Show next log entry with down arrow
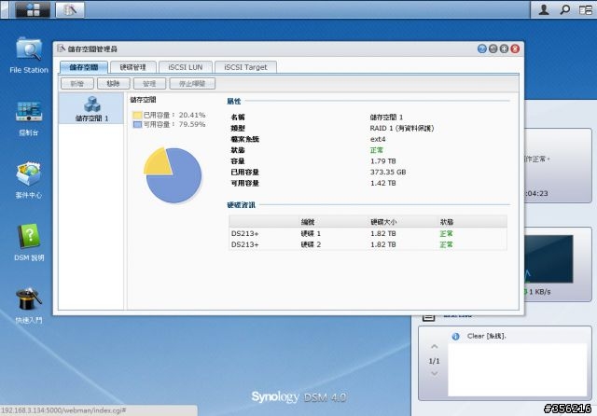 [x=434, y=374]
